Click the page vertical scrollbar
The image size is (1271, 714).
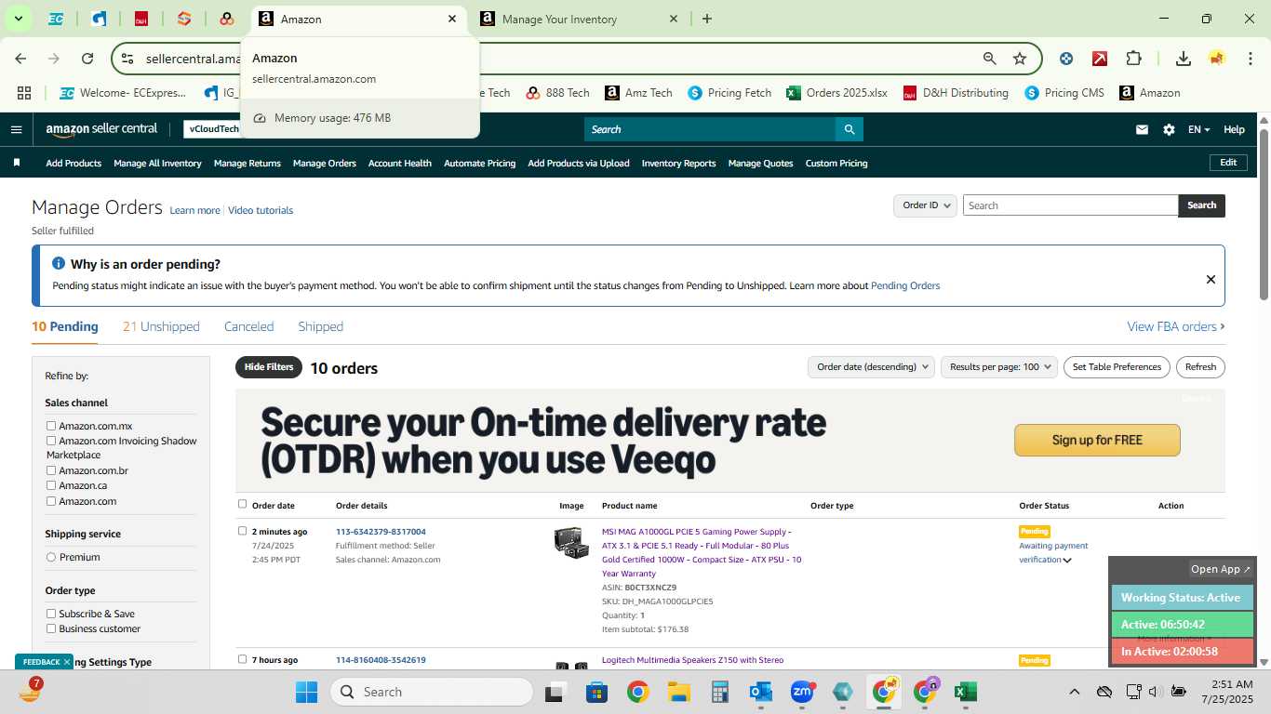pos(1264,214)
